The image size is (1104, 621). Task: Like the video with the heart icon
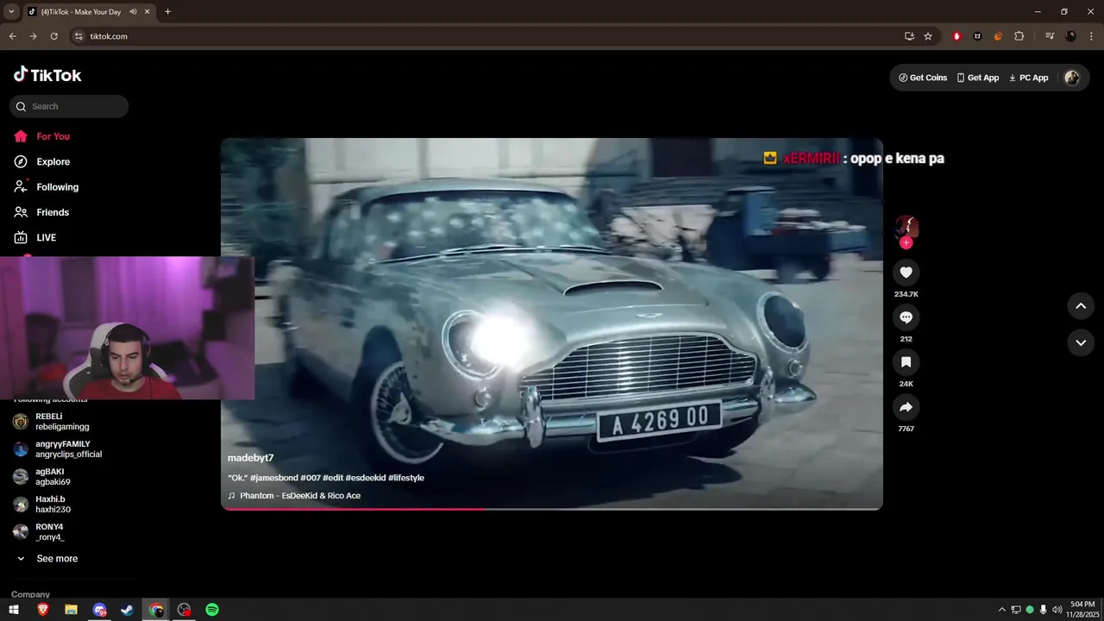[906, 273]
